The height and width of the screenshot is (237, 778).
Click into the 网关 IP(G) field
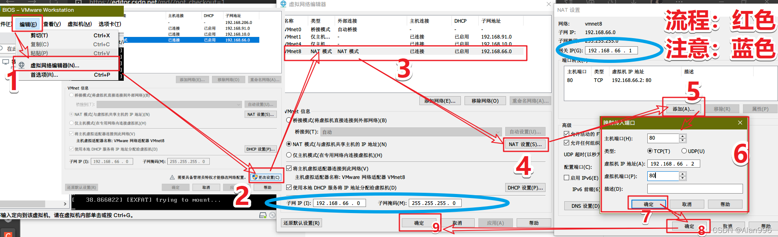[x=611, y=50]
